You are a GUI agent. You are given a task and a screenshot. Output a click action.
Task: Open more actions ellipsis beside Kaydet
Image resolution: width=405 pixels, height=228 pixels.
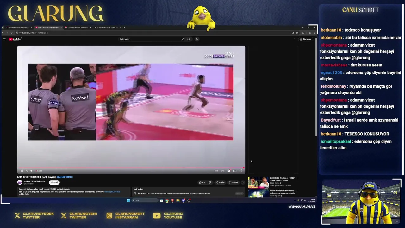click(x=243, y=182)
